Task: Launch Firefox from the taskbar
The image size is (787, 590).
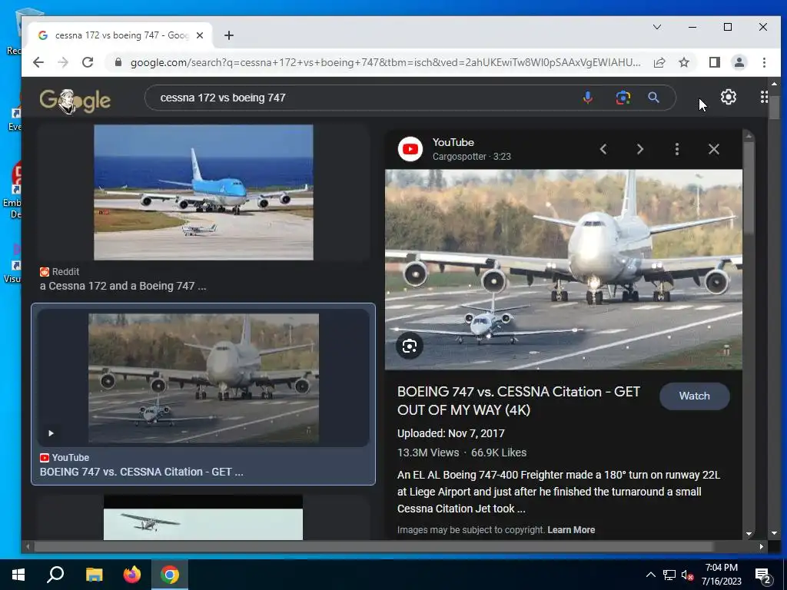Action: [x=132, y=575]
